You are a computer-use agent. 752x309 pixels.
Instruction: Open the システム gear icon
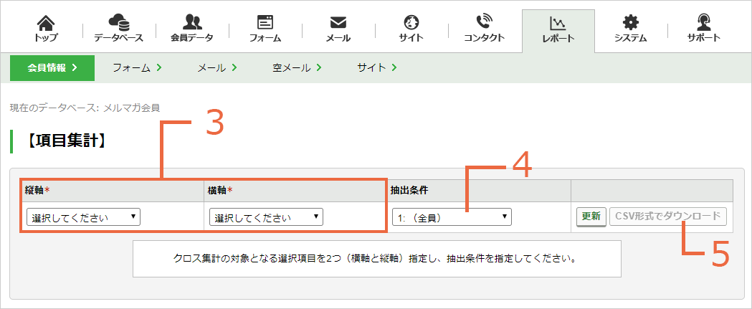(630, 22)
